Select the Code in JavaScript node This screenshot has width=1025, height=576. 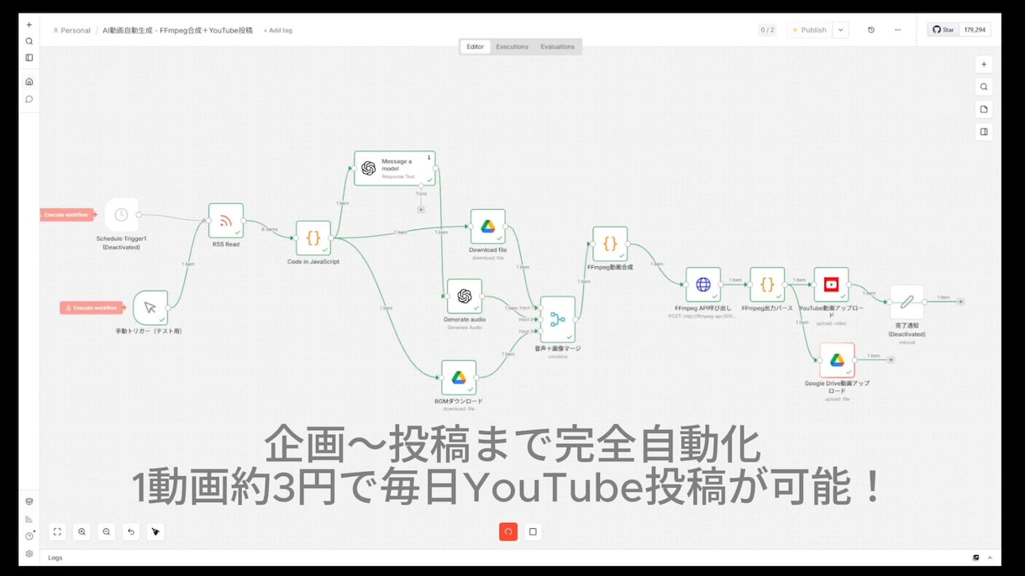pyautogui.click(x=313, y=238)
